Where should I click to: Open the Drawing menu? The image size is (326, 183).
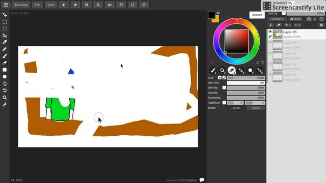pyautogui.click(x=21, y=5)
